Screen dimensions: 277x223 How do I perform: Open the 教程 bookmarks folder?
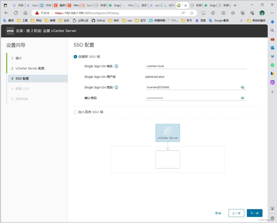(x=50, y=21)
